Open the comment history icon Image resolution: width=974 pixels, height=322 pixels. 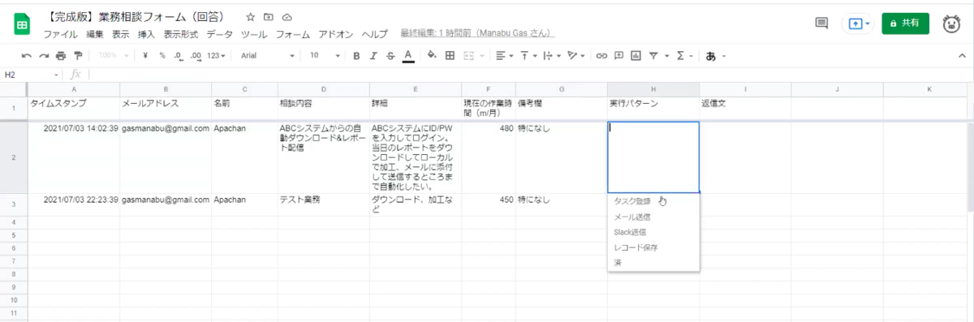pyautogui.click(x=821, y=24)
